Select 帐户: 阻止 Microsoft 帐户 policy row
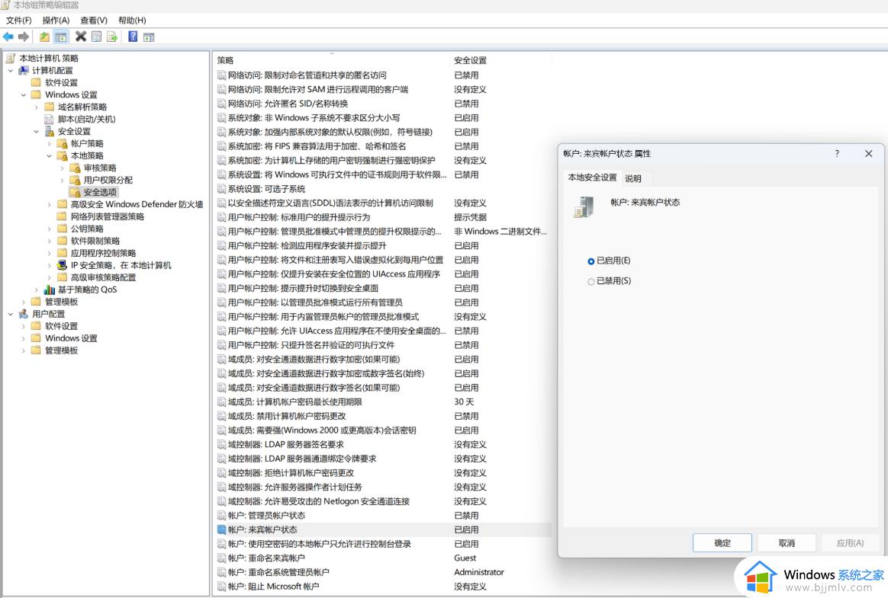Image resolution: width=888 pixels, height=598 pixels. coord(383,587)
